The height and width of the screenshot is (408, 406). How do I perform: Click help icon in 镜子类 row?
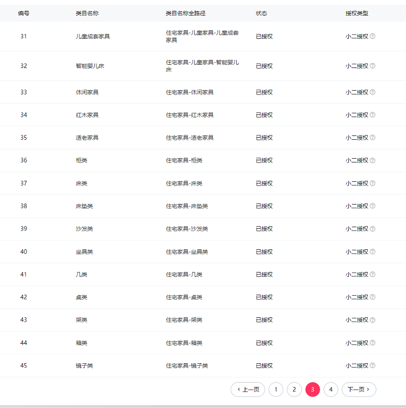(373, 366)
